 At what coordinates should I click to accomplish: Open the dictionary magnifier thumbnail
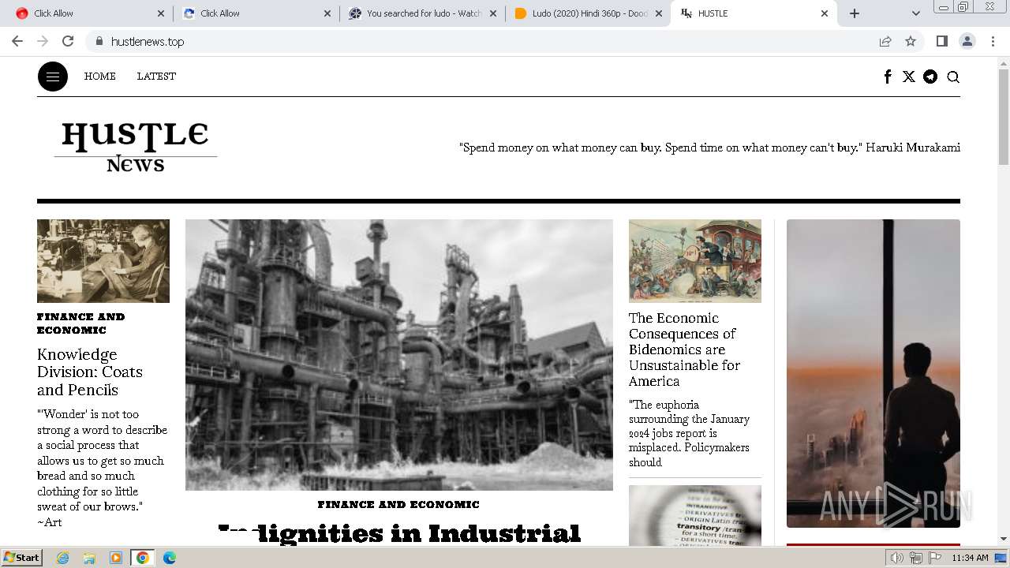695,515
